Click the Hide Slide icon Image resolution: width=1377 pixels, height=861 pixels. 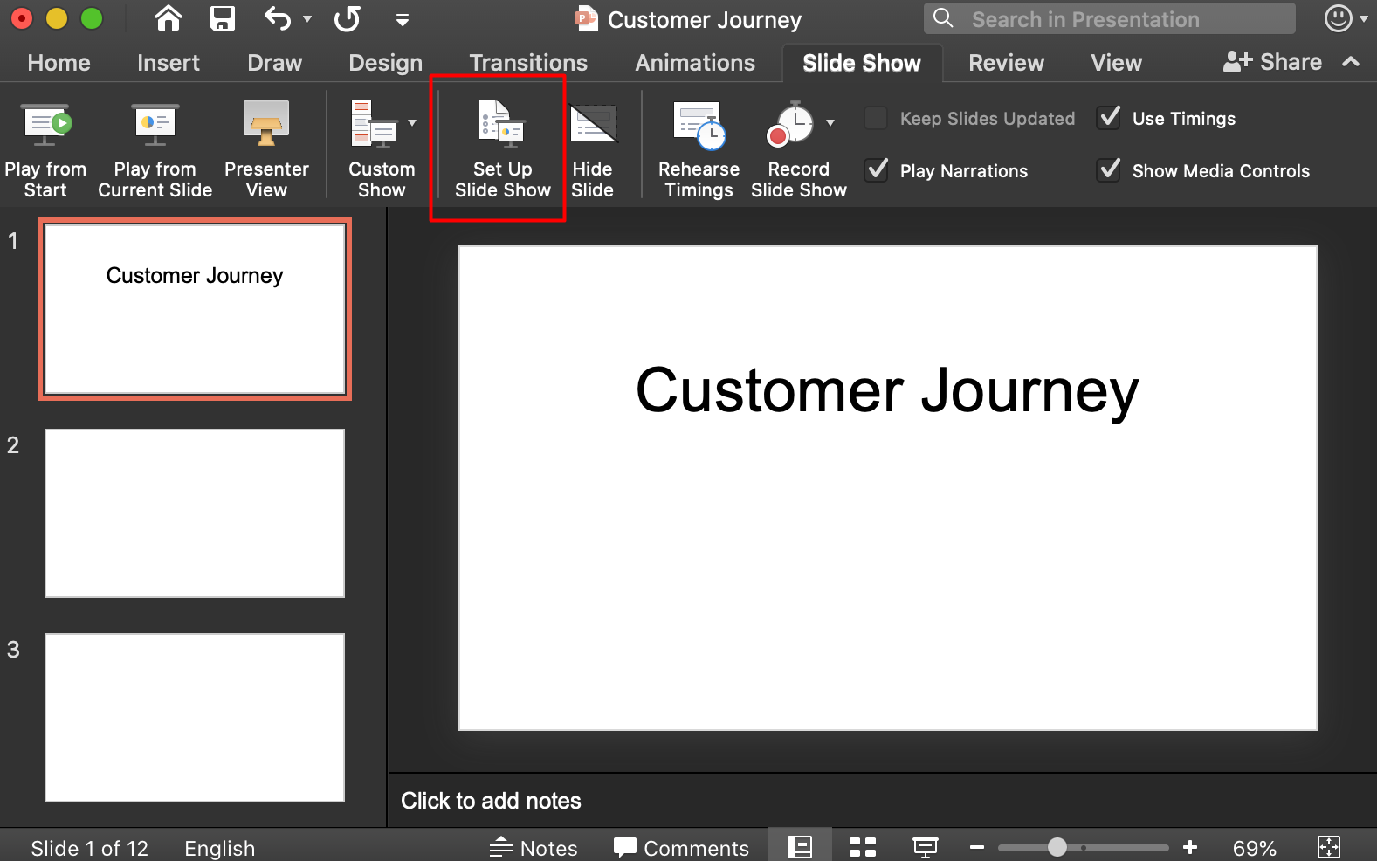coord(593,123)
